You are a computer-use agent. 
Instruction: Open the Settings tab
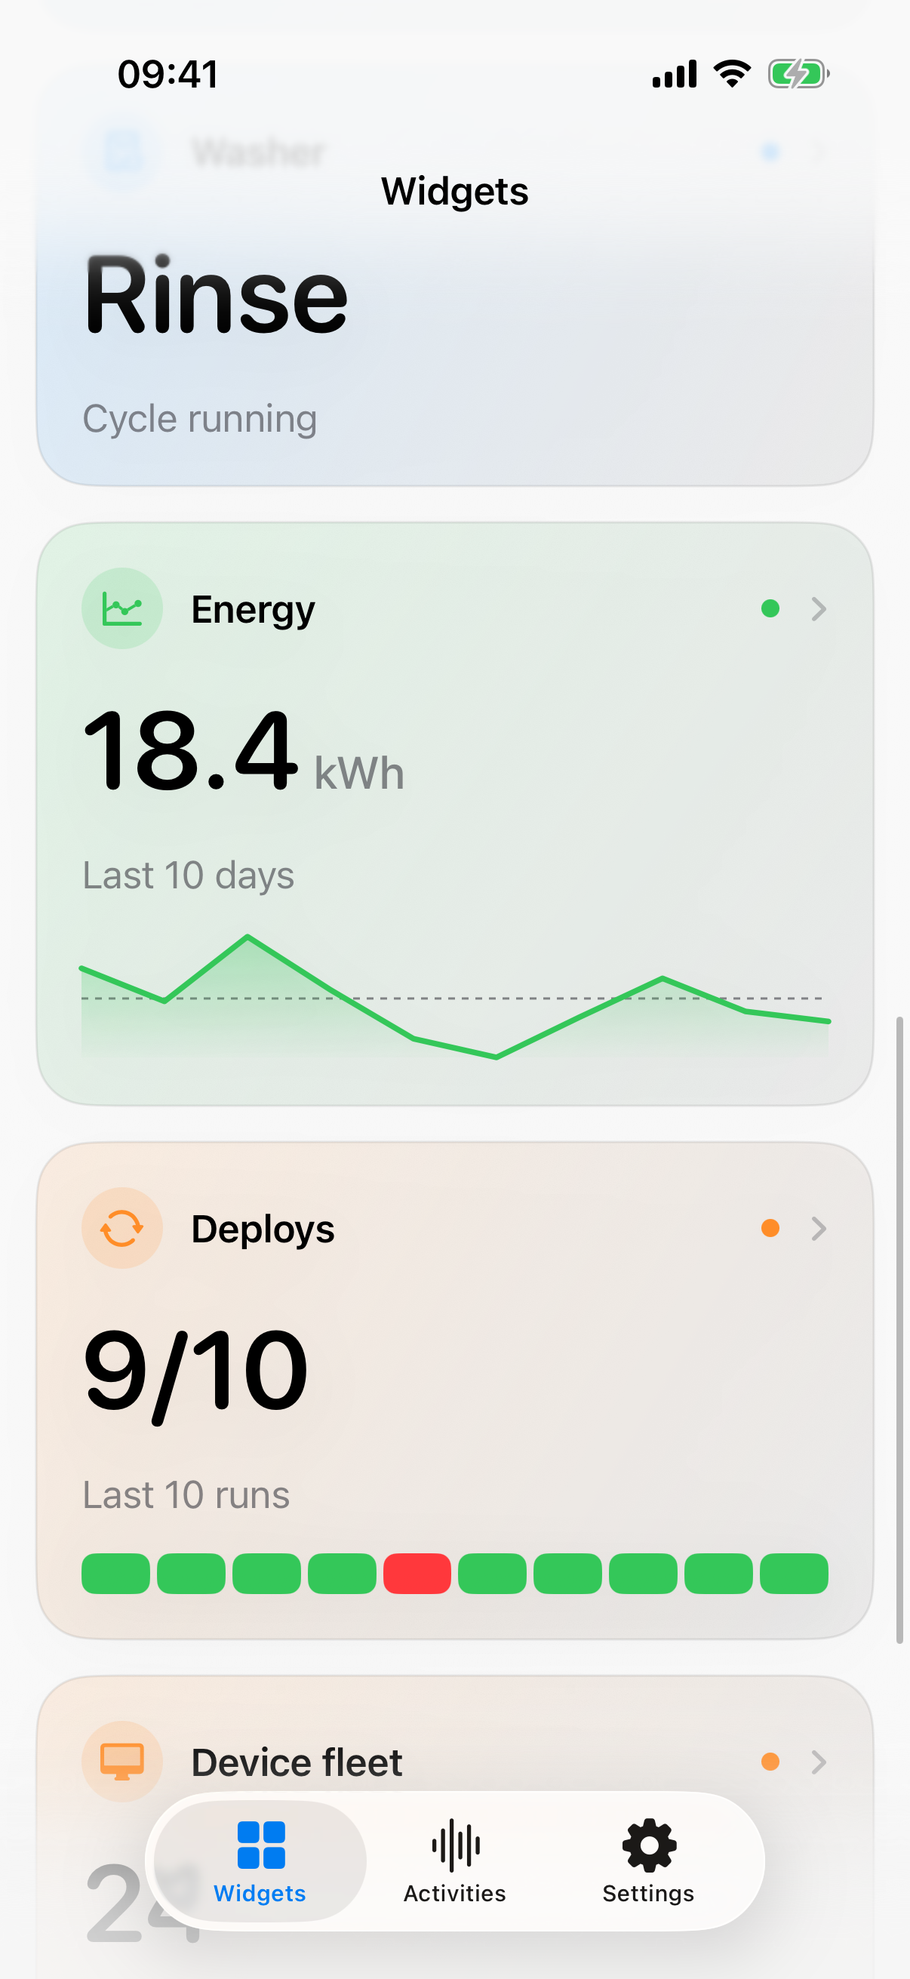648,1861
